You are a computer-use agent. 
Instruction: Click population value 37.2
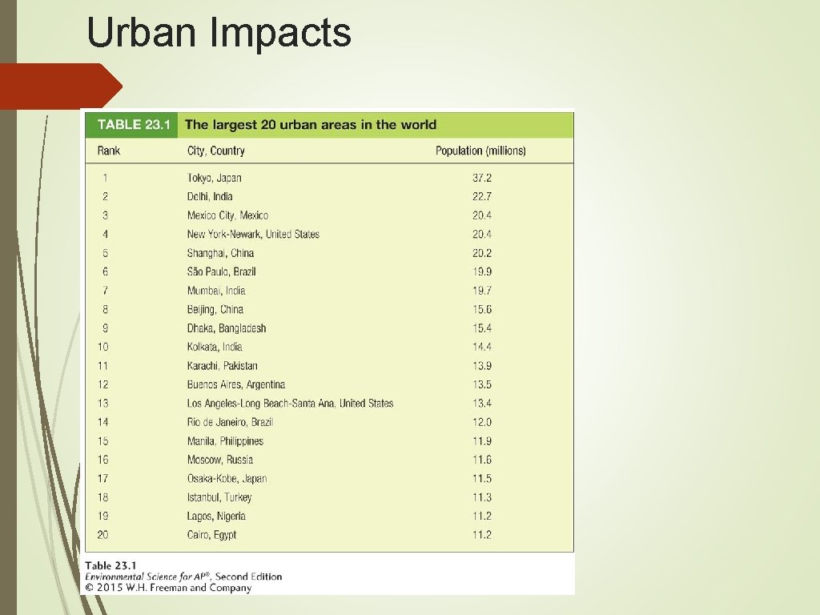pyautogui.click(x=481, y=178)
